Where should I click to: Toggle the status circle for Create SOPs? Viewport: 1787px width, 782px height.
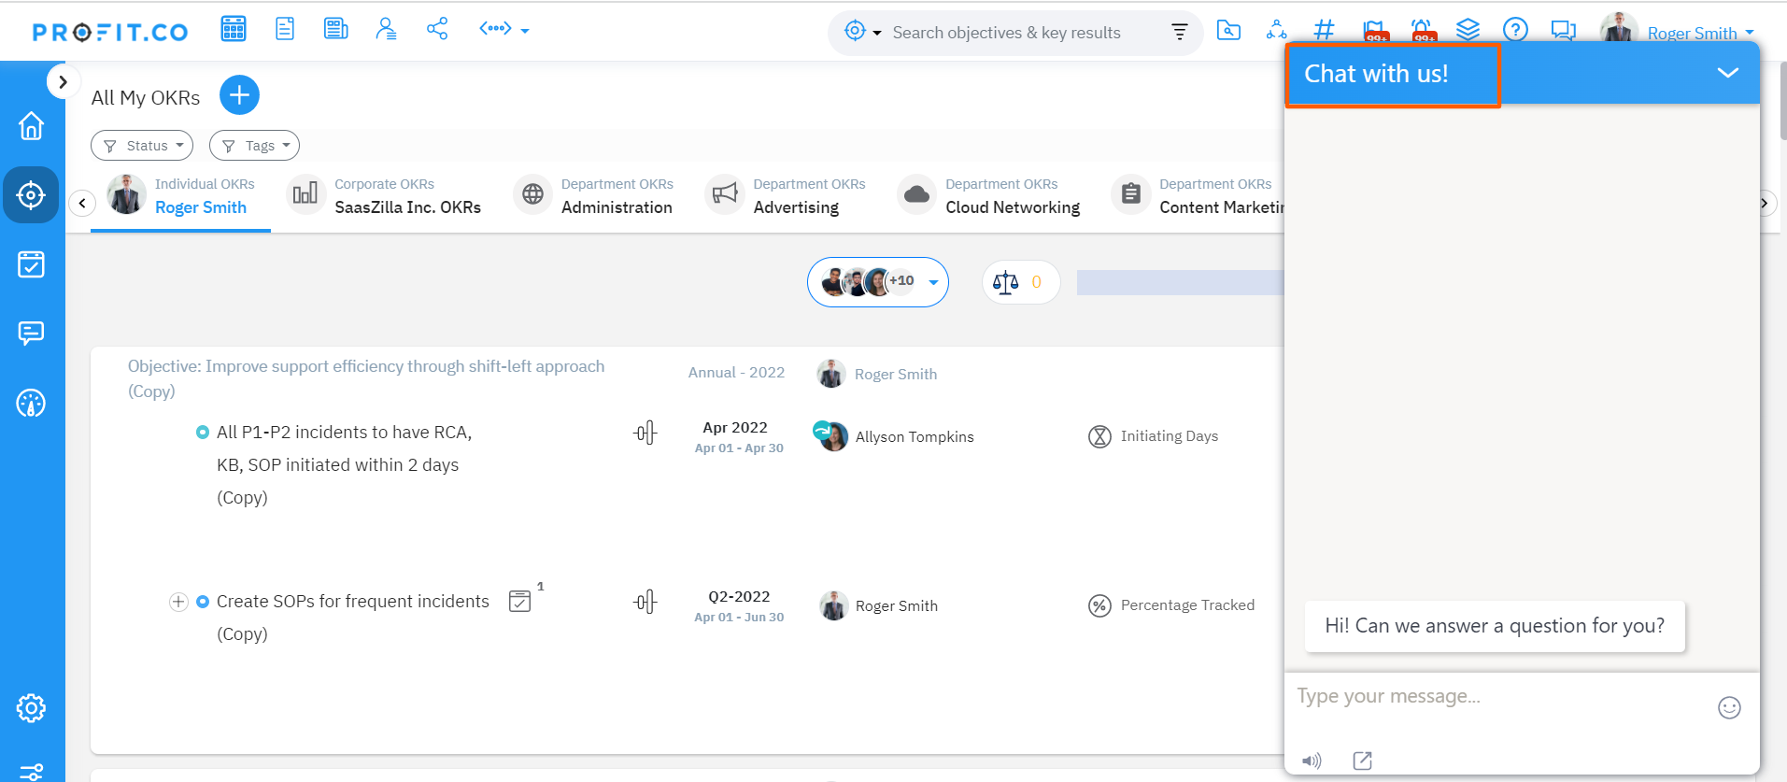tap(203, 602)
